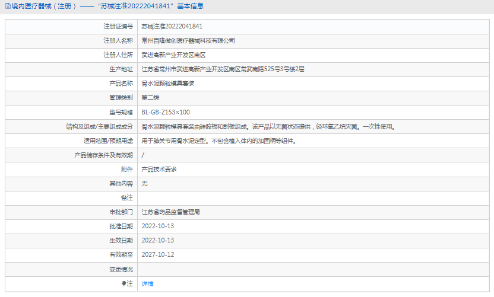Select the approving department 江苏省药品监督管理局
Screen dimensions: 494x297
(170, 212)
